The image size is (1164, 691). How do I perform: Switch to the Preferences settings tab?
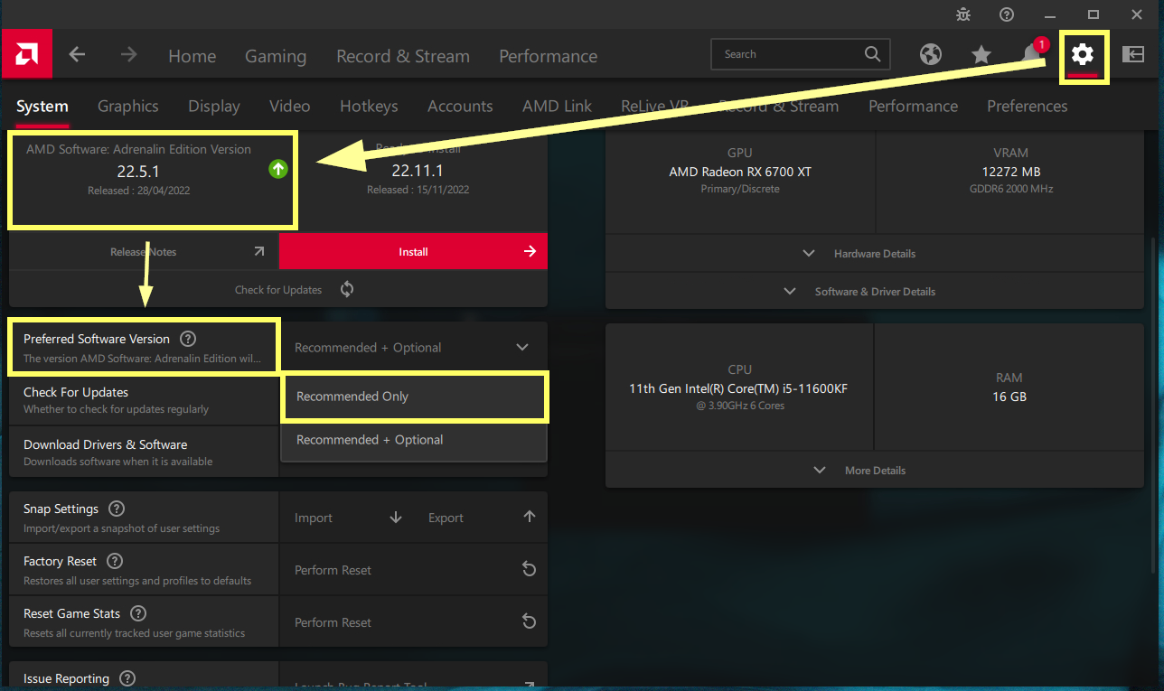pos(1028,107)
